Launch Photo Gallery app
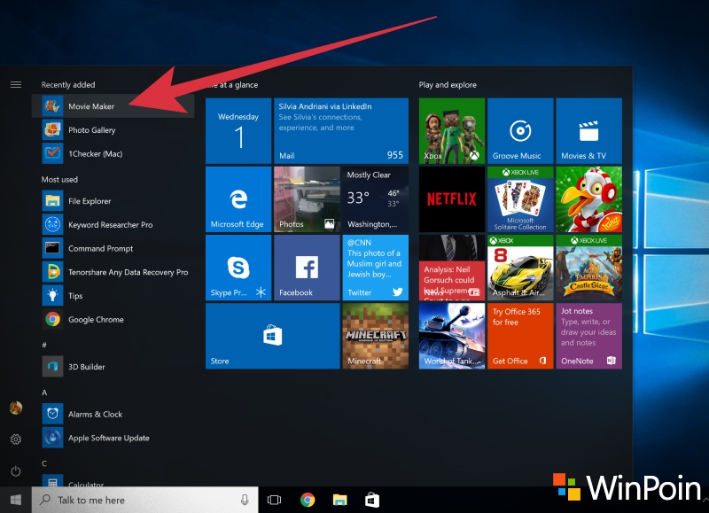The width and height of the screenshot is (709, 513). (x=113, y=130)
